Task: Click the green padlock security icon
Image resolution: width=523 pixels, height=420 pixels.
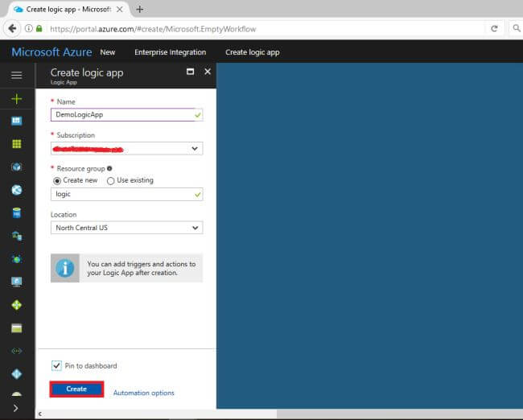Action: [39, 29]
